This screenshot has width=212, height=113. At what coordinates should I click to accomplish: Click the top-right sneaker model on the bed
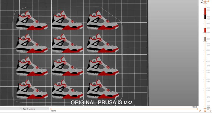coord(103,20)
